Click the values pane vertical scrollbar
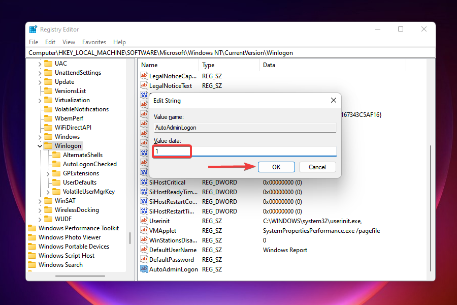The width and height of the screenshot is (457, 305). coord(431,209)
